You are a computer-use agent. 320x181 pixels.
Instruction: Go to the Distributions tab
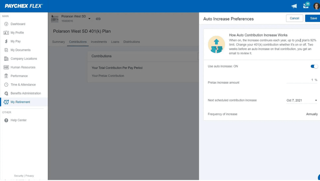click(x=131, y=42)
